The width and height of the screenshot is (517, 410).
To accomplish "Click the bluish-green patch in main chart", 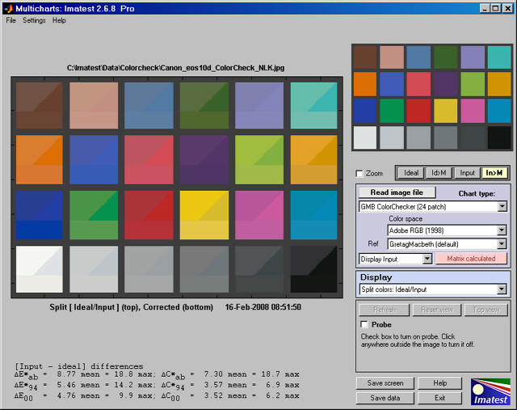I will coord(314,105).
